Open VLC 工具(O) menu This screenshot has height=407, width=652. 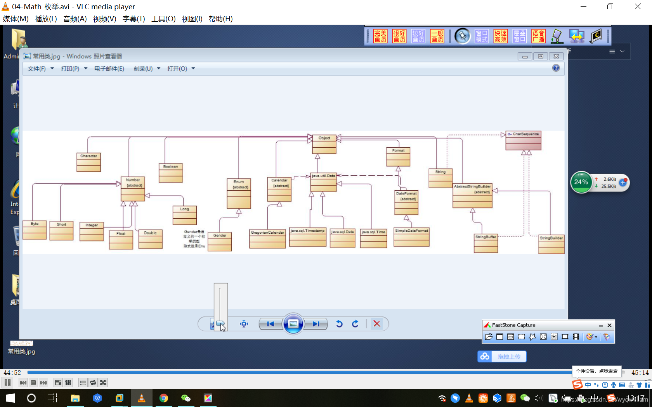pos(163,19)
